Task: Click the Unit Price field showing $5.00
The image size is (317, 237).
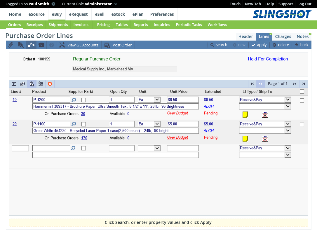Action: [x=182, y=124]
